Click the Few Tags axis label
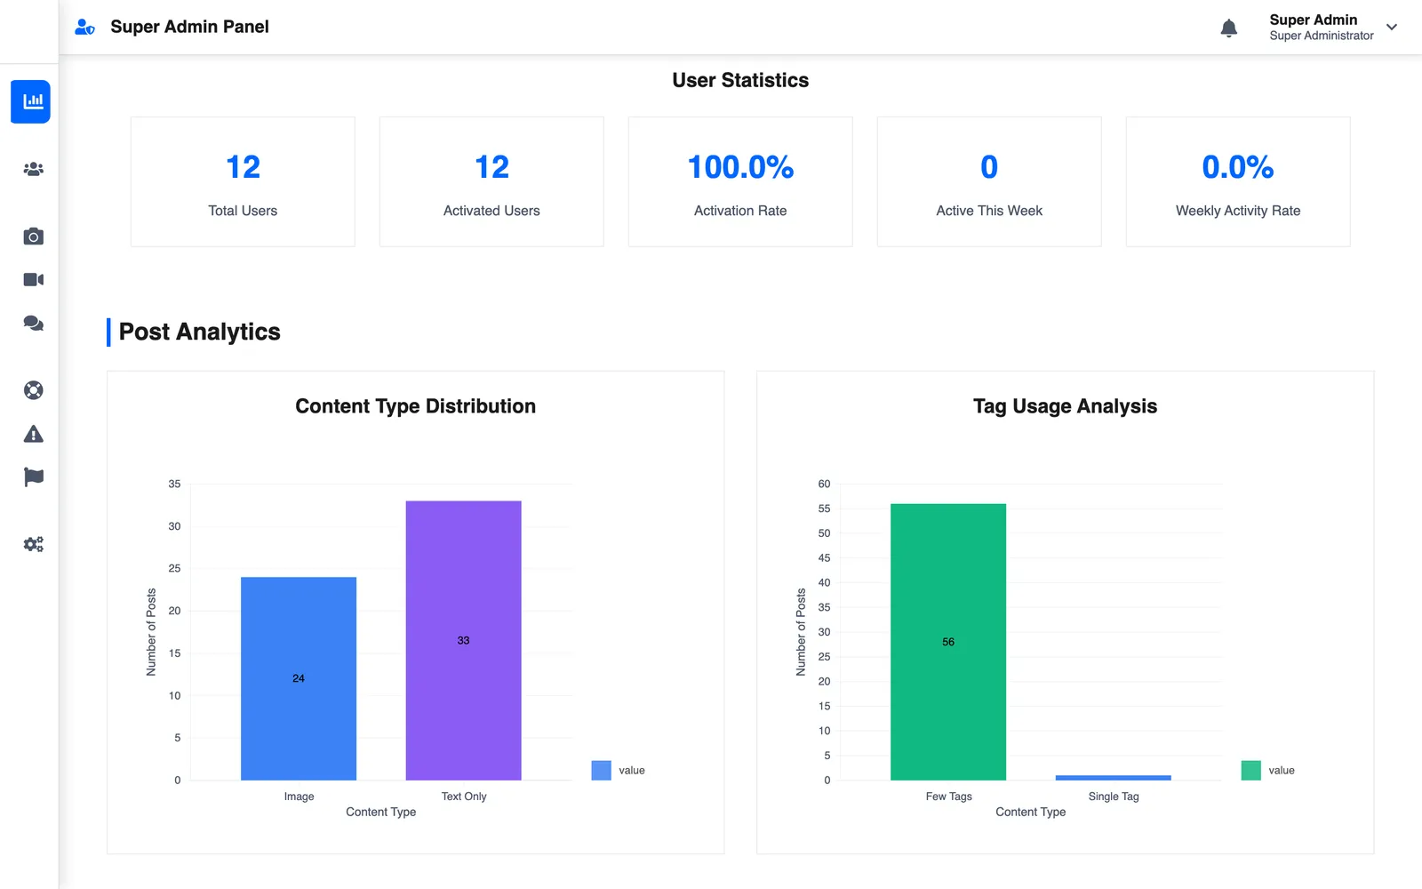The image size is (1422, 889). 948,797
